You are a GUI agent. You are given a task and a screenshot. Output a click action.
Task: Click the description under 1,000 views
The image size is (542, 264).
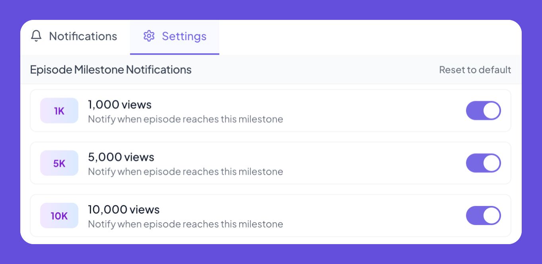(185, 119)
